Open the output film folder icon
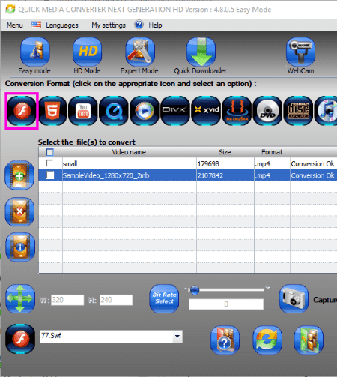This screenshot has width=337, height=377. tap(309, 340)
